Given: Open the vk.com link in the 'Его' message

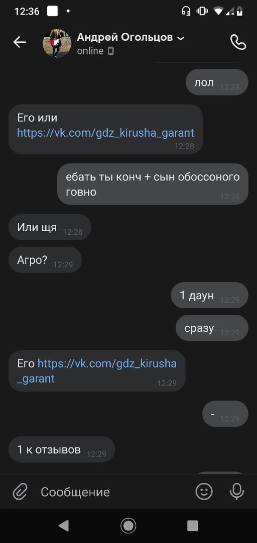Looking at the screenshot, I should point(97,371).
